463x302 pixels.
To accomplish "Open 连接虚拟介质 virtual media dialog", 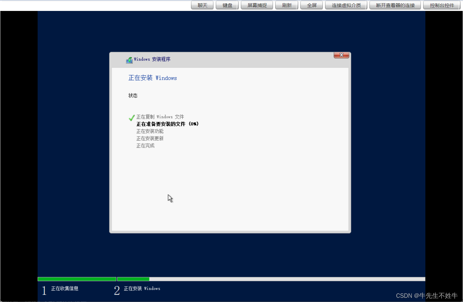I will click(346, 5).
